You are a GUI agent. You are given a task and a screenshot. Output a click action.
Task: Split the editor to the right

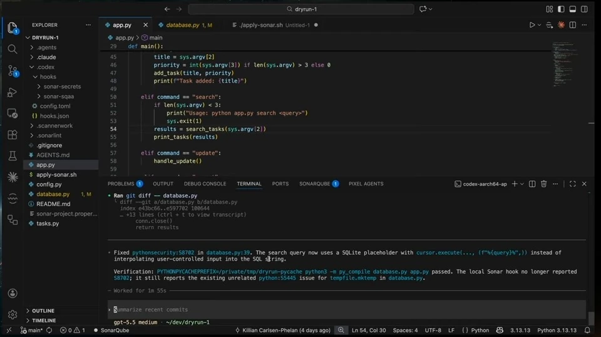tap(573, 25)
